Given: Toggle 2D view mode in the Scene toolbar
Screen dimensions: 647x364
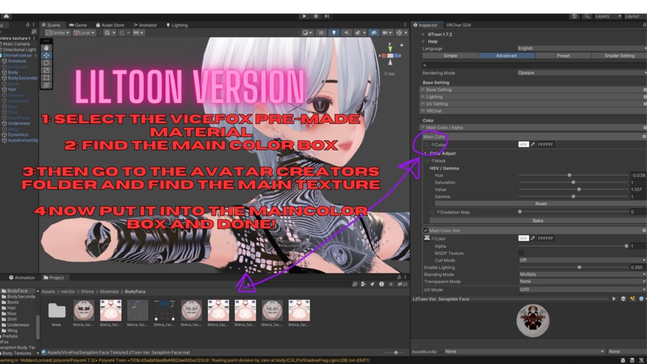Looking at the screenshot, I should (320, 33).
